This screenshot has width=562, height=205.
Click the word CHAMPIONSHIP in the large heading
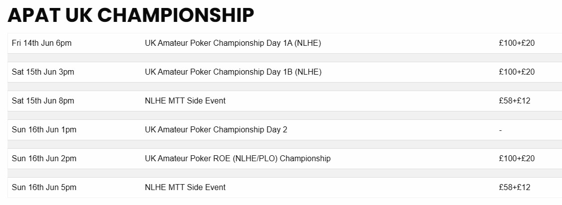[x=176, y=15]
